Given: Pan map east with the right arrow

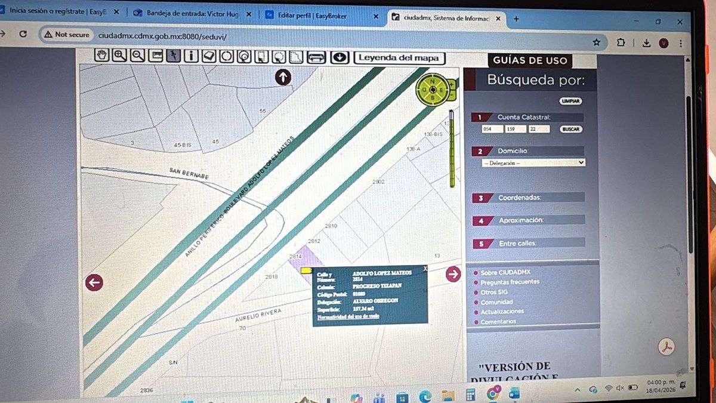Looking at the screenshot, I should (453, 274).
